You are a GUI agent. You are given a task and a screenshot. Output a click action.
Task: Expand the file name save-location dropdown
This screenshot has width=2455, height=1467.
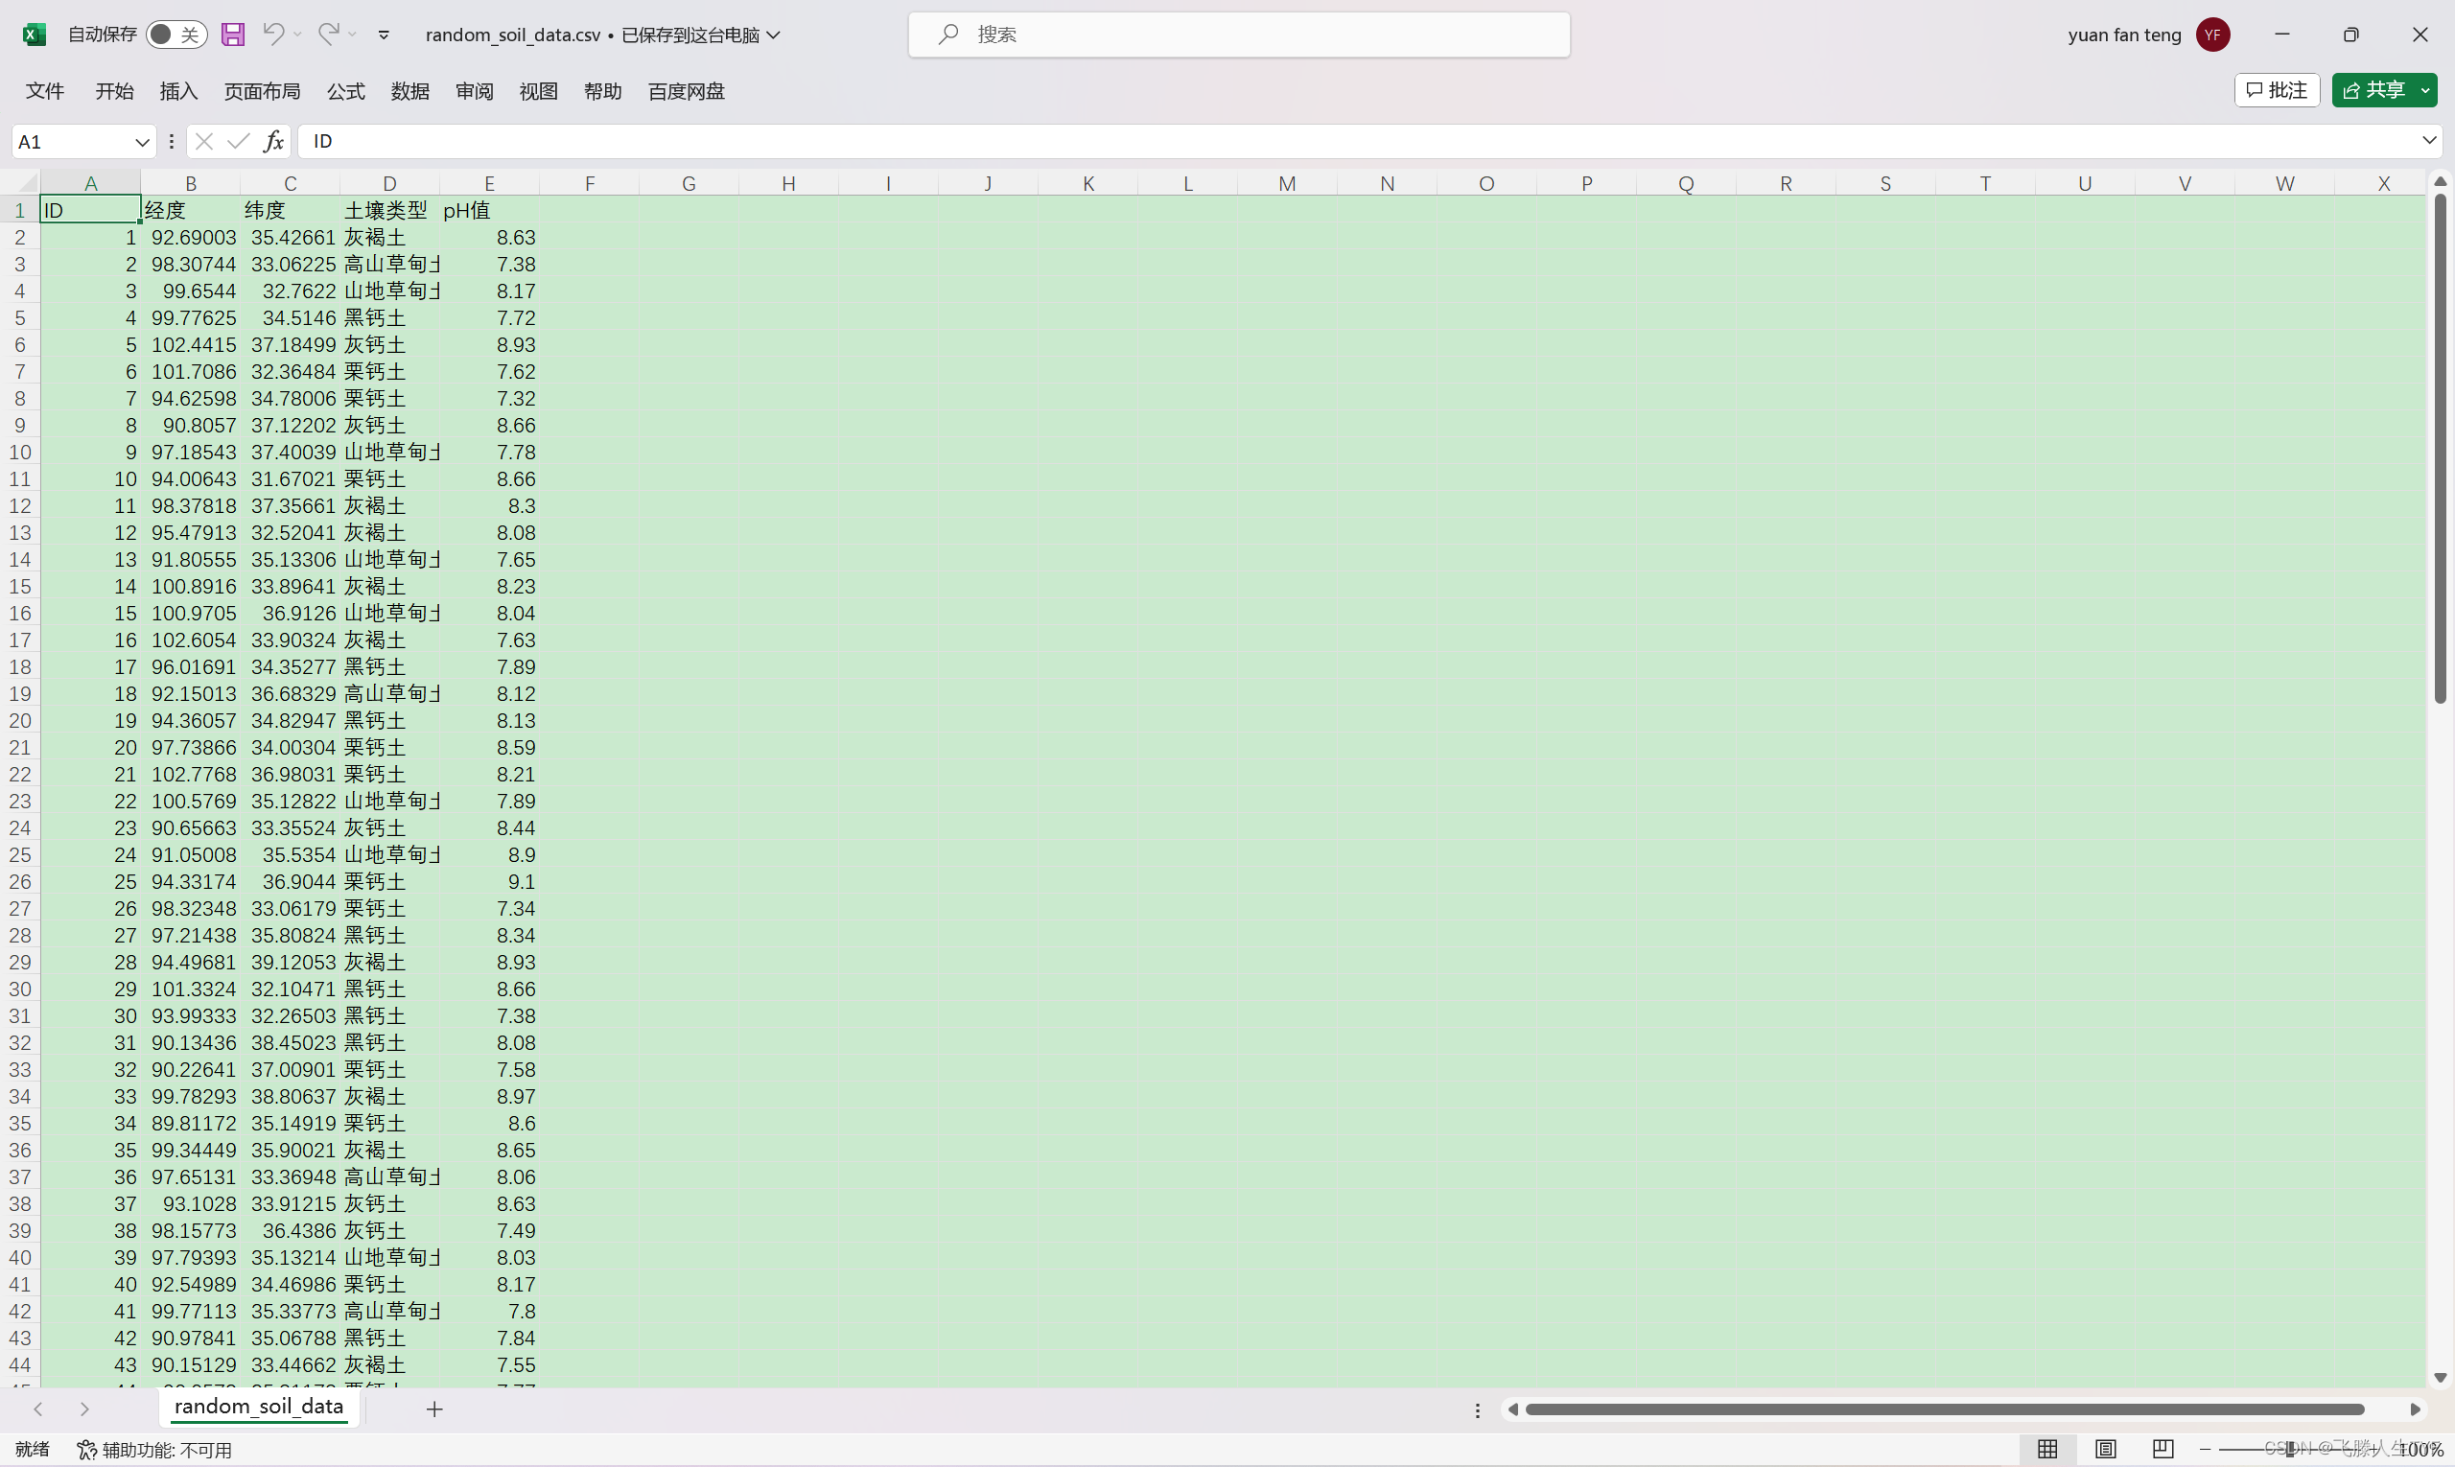click(x=774, y=35)
